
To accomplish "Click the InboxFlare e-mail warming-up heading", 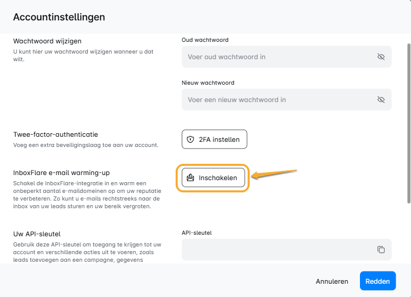I will 61,172.
